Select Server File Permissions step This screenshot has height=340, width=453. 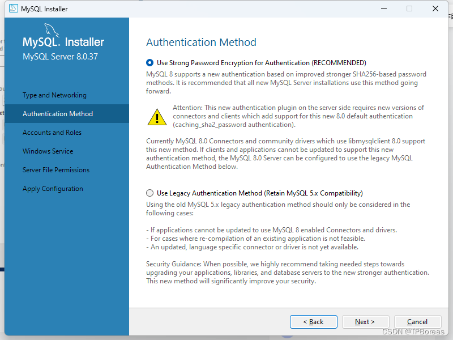(x=56, y=169)
